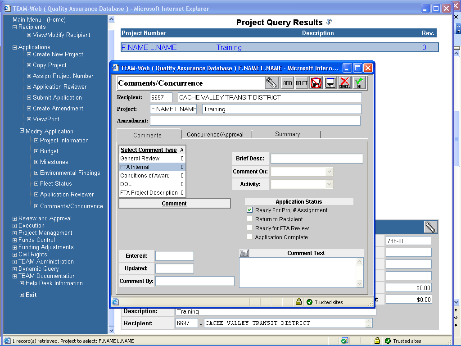Click the sidebar scroll up arrow

(x=112, y=19)
